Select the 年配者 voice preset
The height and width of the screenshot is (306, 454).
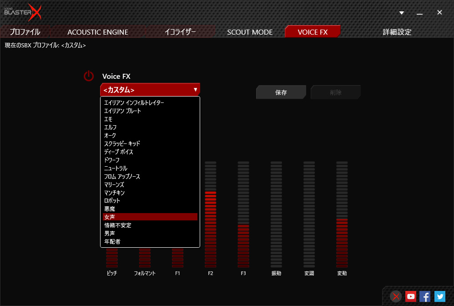[150, 241]
